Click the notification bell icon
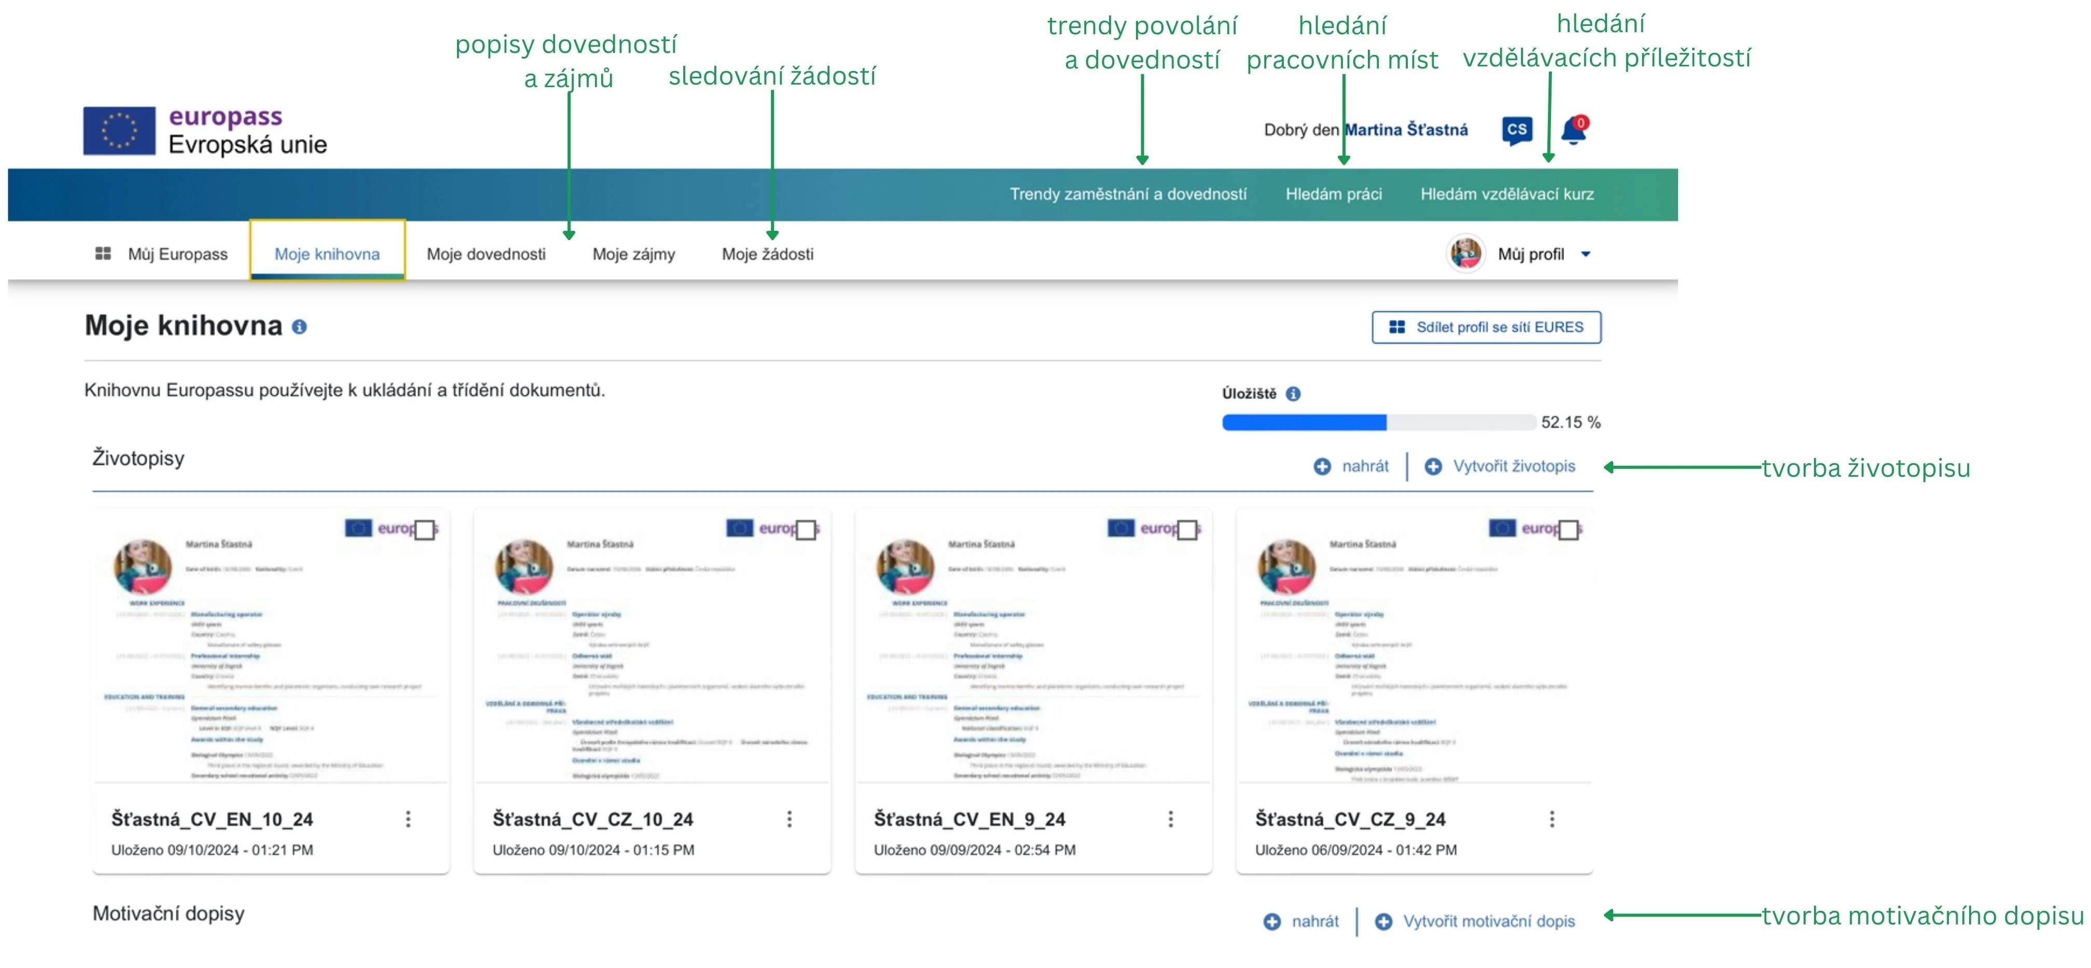 point(1573,131)
